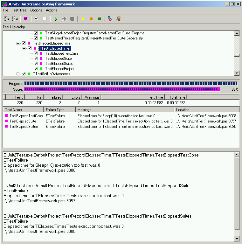The width and height of the screenshot is (242, 244).
Task: Toggle the TTestsElapsedTimes checkbox
Action: [30, 48]
